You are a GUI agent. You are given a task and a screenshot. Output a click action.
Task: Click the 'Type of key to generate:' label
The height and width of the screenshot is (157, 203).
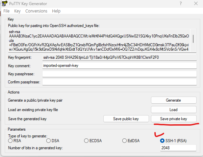point(28,136)
